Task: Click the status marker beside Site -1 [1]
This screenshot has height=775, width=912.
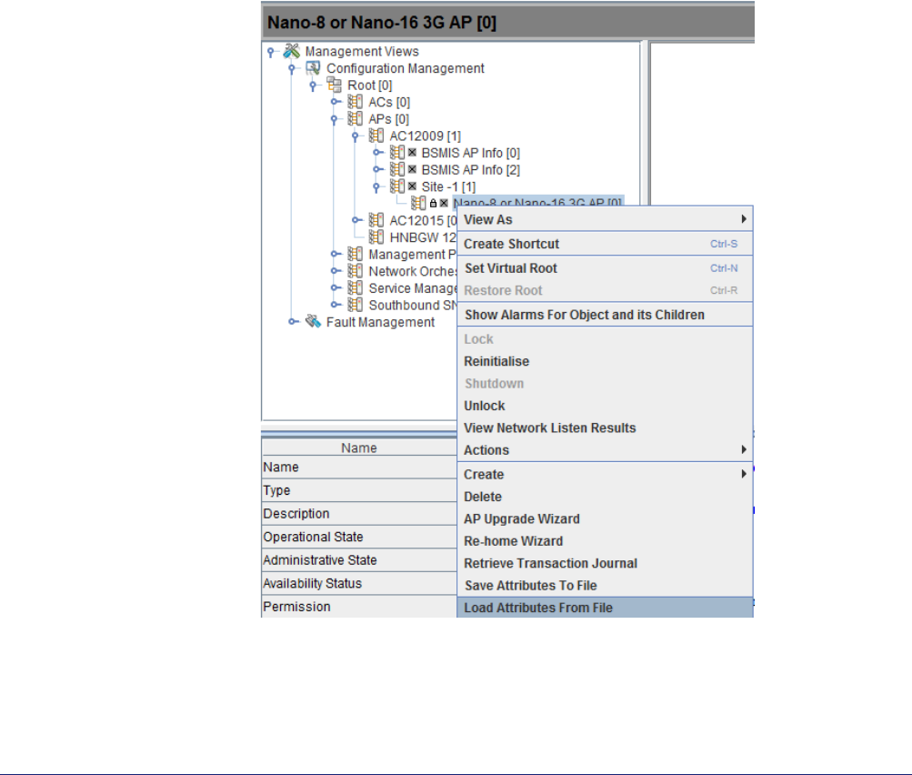Action: tap(412, 186)
